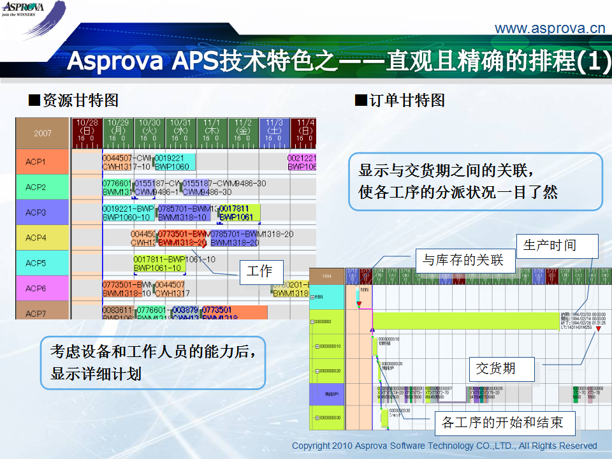The width and height of the screenshot is (612, 459).
Task: Click the long green 03030003 order bar
Action: click(466, 321)
